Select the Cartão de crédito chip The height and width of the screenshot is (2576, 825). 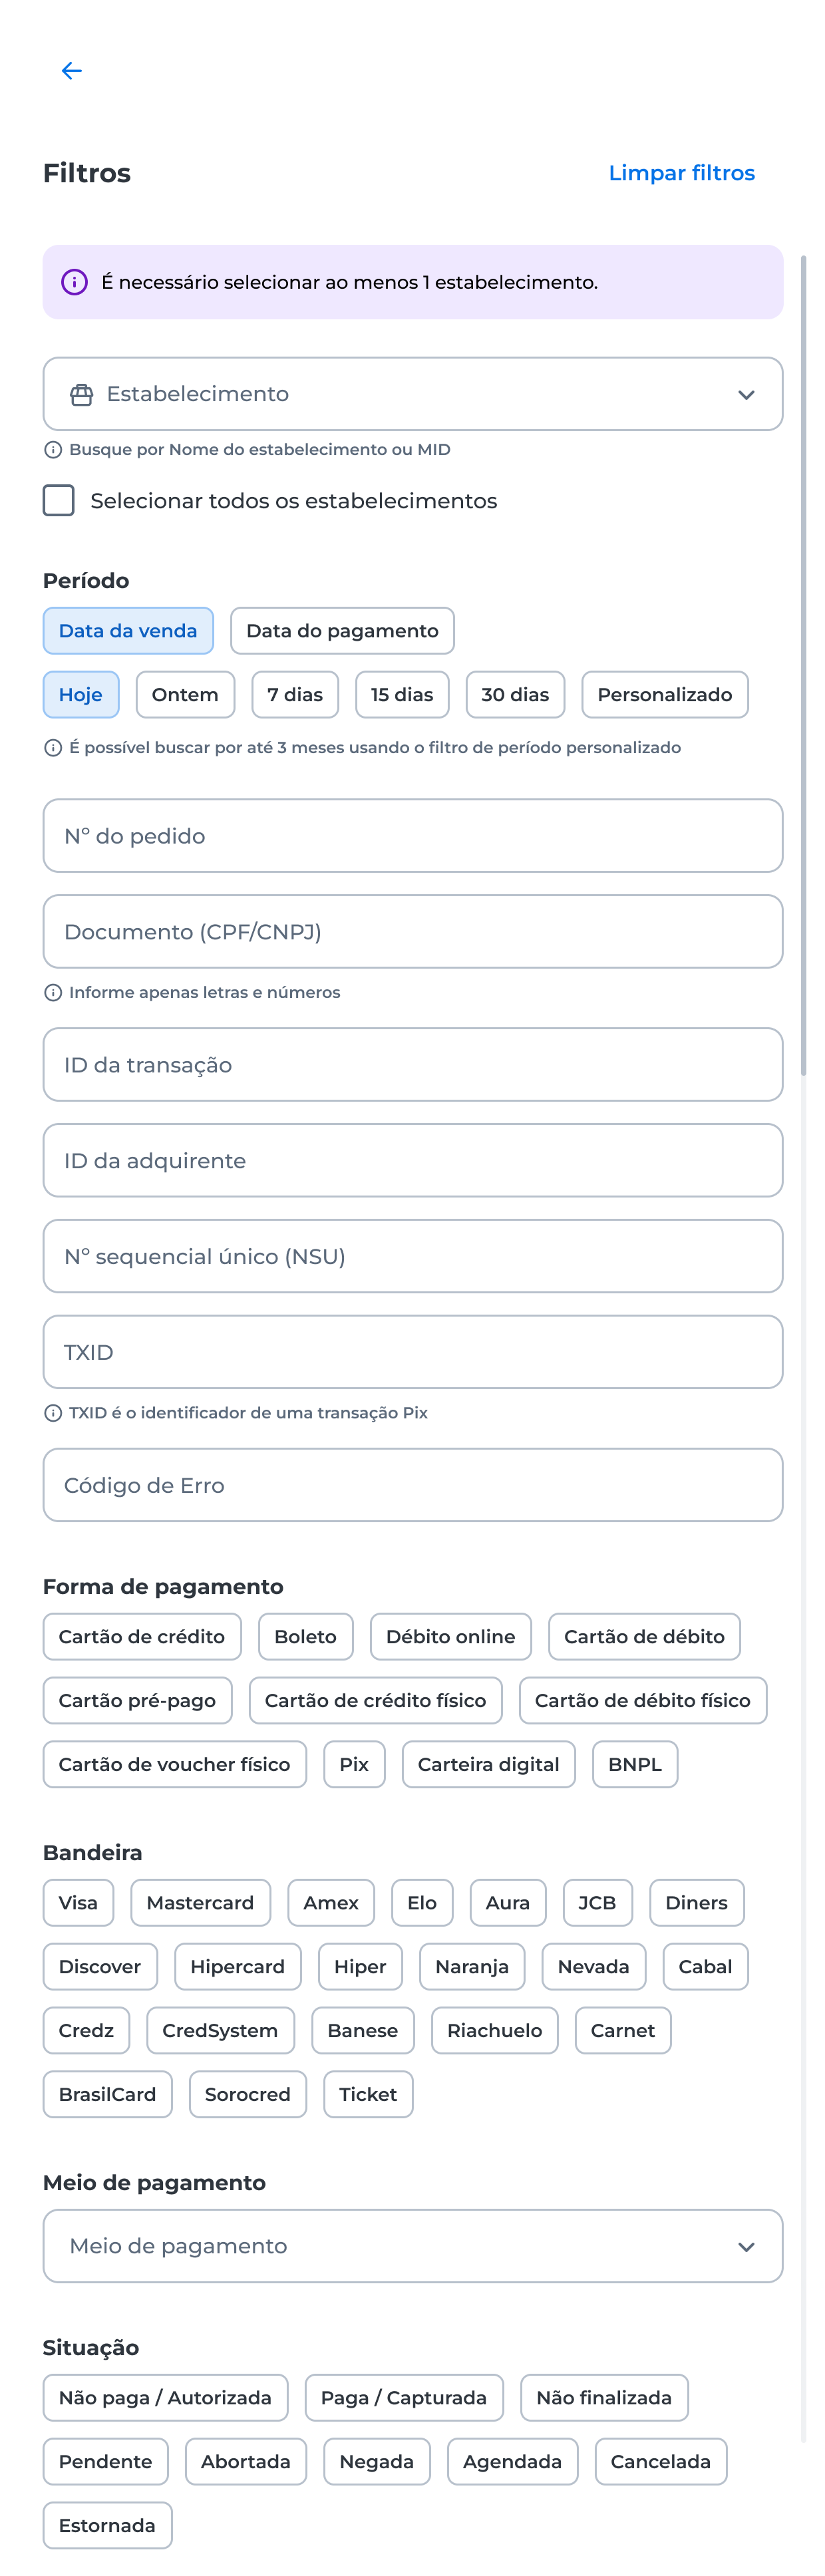[x=142, y=1636]
